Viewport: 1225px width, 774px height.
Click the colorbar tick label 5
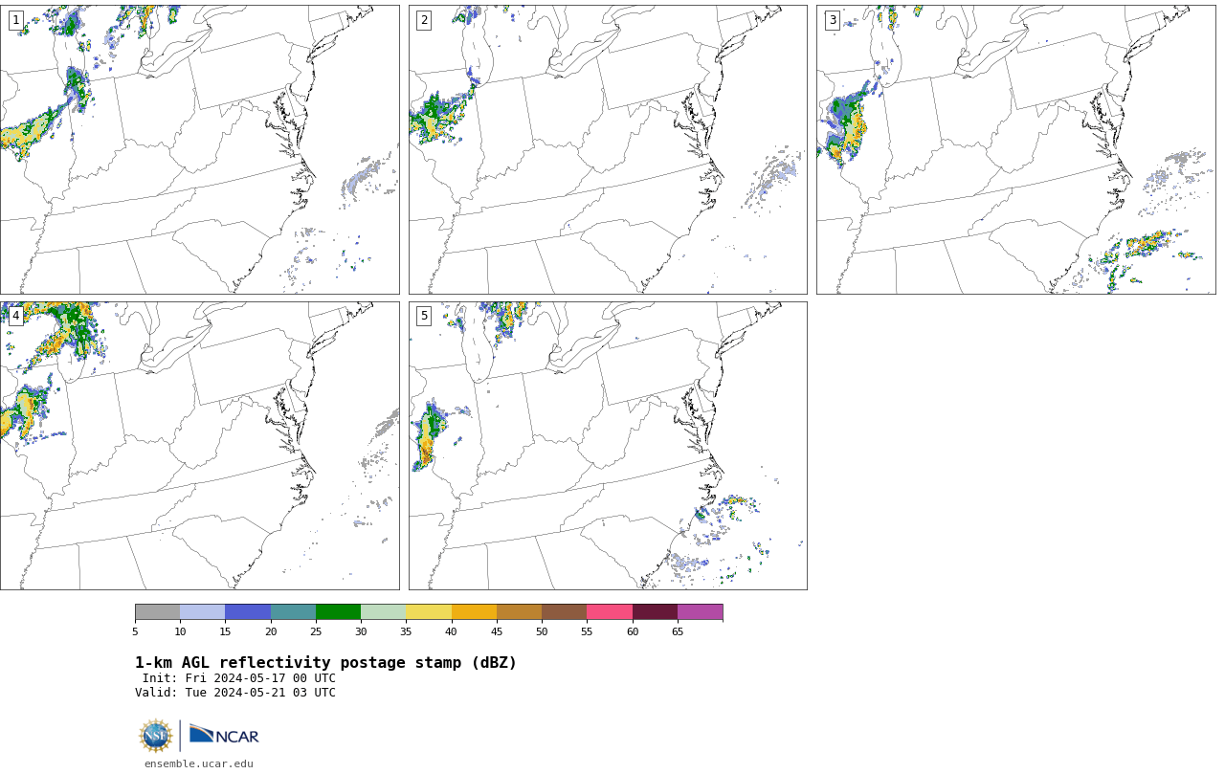(135, 631)
